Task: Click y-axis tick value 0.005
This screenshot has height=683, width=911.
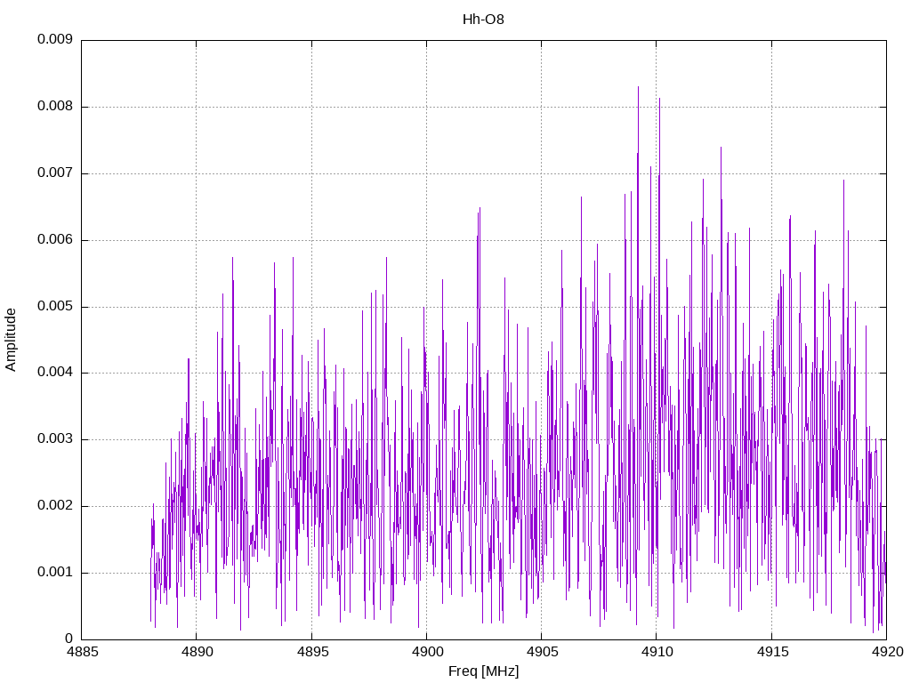Action: pyautogui.click(x=55, y=306)
